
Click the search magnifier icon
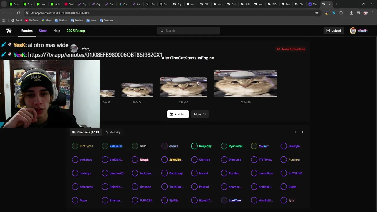tap(162, 31)
